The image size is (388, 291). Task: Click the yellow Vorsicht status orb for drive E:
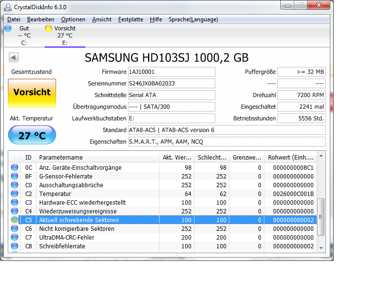48,28
